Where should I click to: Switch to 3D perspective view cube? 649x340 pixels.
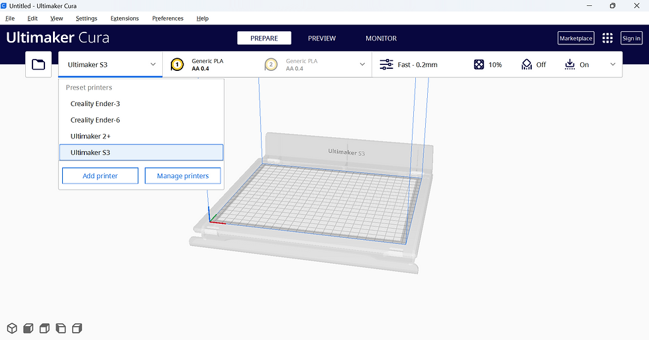[12, 329]
